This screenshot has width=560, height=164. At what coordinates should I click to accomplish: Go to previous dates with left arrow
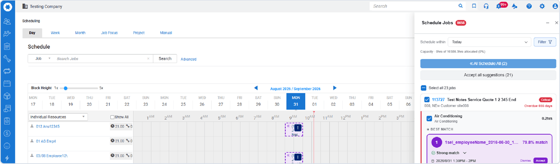click(x=256, y=88)
